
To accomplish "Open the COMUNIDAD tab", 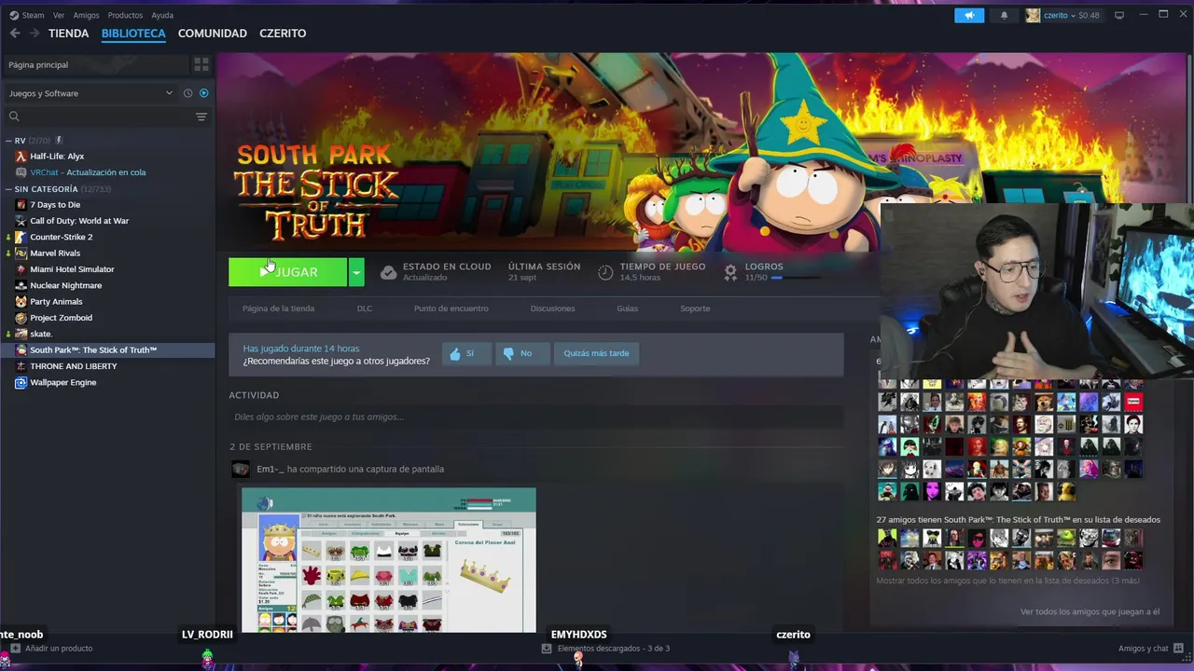I will [x=213, y=34].
